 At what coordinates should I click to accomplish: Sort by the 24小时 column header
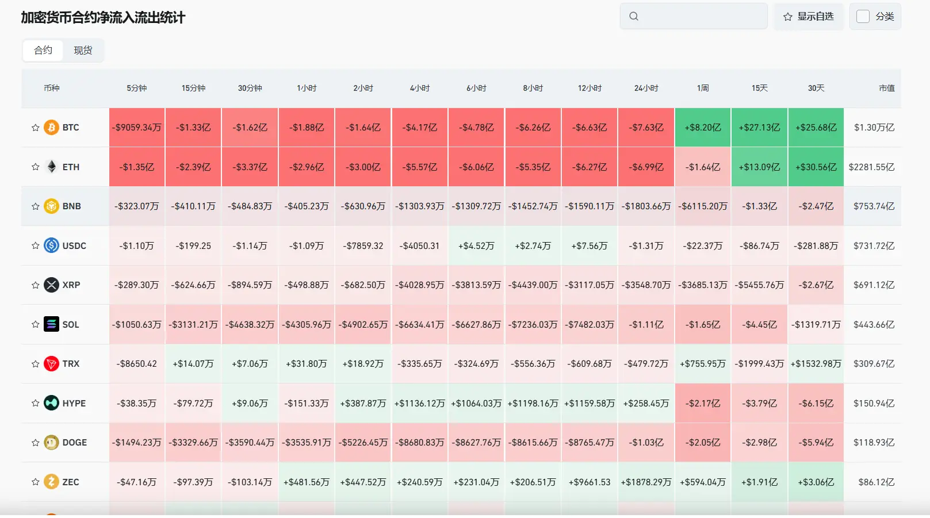point(646,88)
